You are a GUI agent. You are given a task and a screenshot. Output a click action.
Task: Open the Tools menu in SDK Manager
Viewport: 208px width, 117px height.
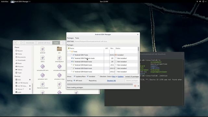77,38
